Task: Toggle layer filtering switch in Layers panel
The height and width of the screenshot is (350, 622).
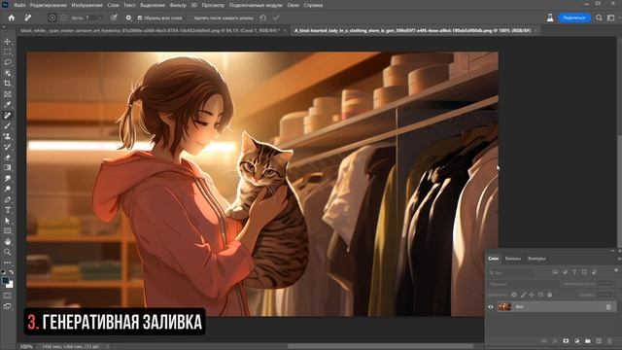Action: (615, 270)
